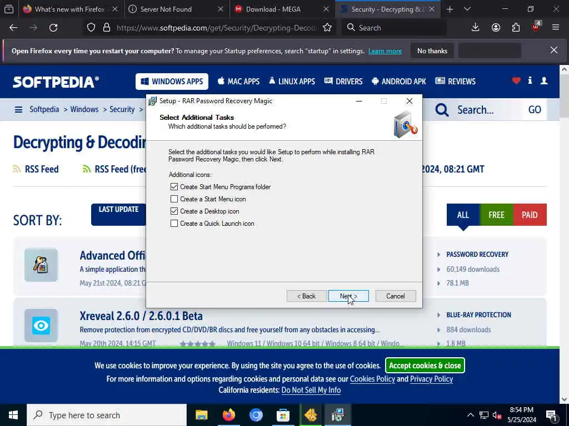Open Softpedia info icon
The height and width of the screenshot is (426, 569).
click(530, 80)
